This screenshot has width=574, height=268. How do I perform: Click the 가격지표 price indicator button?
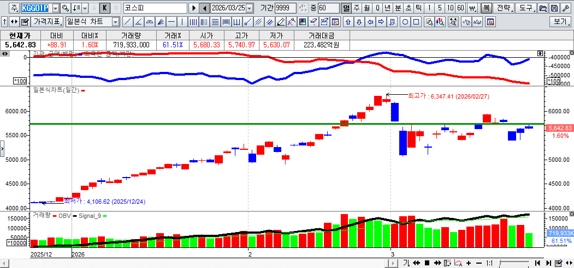(x=48, y=22)
